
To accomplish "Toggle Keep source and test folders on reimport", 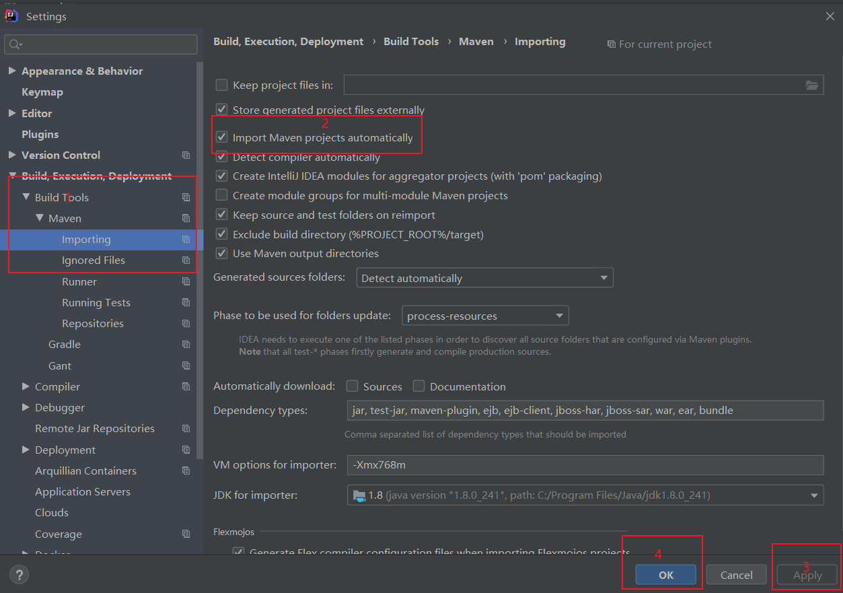I will point(221,215).
